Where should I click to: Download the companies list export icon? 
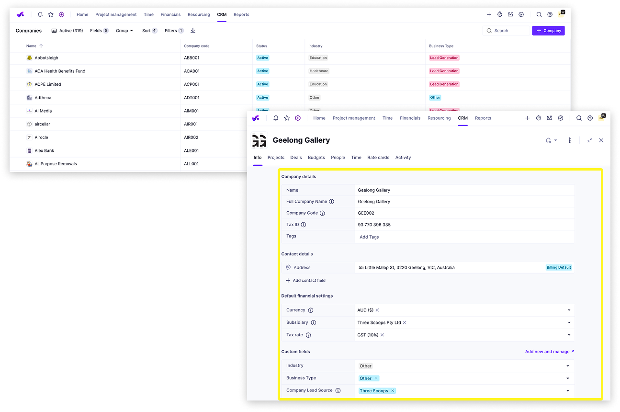click(193, 31)
